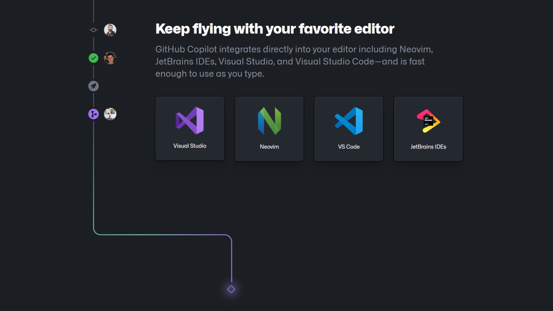Click the "Neovim" card label
This screenshot has height=311, width=553.
pyautogui.click(x=269, y=147)
